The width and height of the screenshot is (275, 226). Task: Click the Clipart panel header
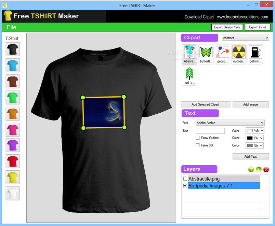200,38
